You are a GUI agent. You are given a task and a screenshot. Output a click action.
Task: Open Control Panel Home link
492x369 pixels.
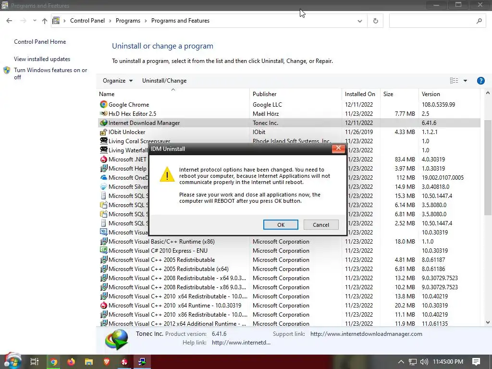40,42
